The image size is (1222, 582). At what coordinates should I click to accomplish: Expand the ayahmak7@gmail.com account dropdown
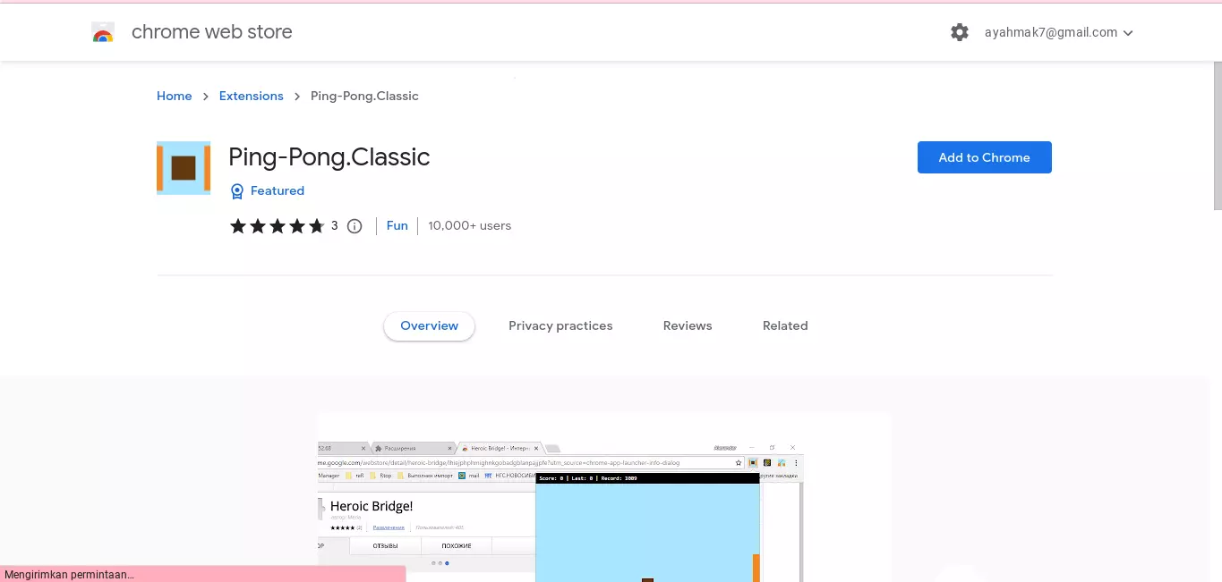[1059, 32]
